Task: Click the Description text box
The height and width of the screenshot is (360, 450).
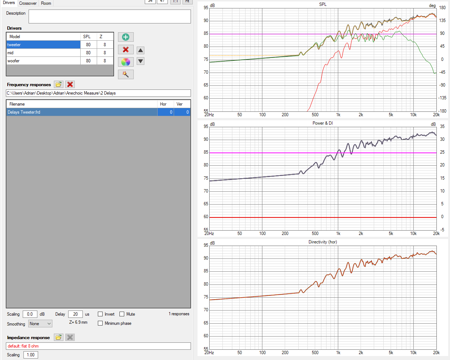Action: tap(110, 16)
